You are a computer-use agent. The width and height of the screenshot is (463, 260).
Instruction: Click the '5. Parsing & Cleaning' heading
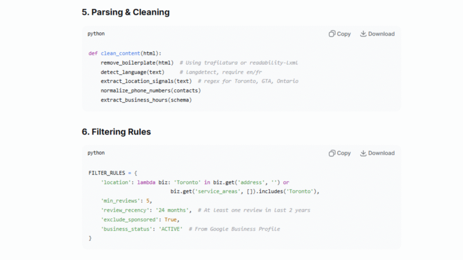point(125,12)
